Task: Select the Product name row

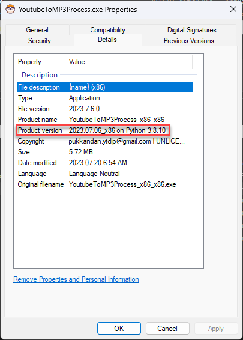Action: [x=104, y=120]
